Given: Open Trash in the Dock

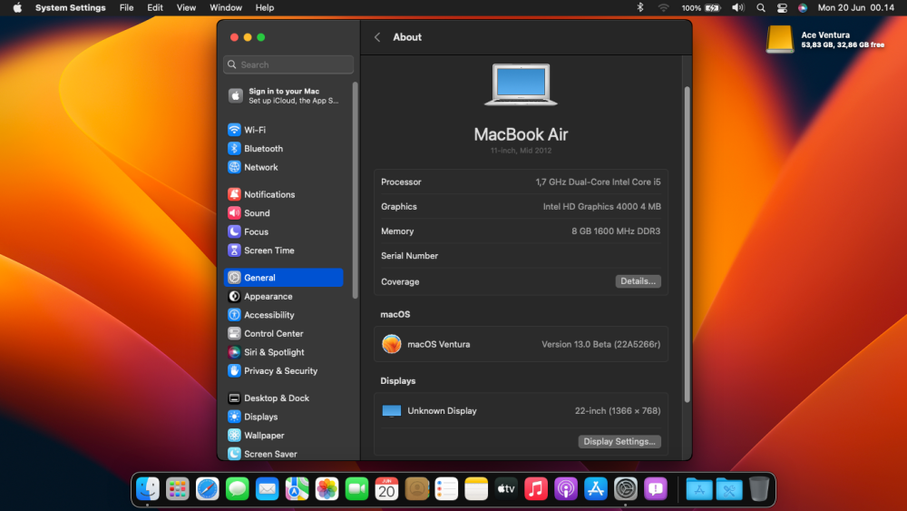Looking at the screenshot, I should coord(759,489).
